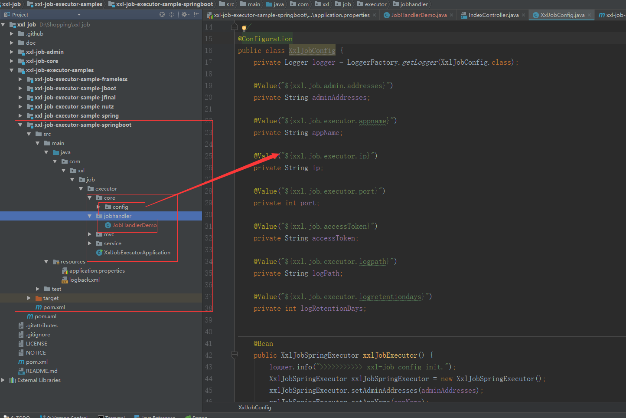Click the XxlJobExecutorApplication run-class icon

[99, 253]
